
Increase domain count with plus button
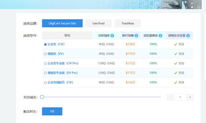click(x=190, y=97)
